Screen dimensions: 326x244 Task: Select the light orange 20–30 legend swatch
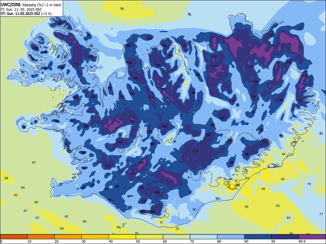tap(68, 237)
